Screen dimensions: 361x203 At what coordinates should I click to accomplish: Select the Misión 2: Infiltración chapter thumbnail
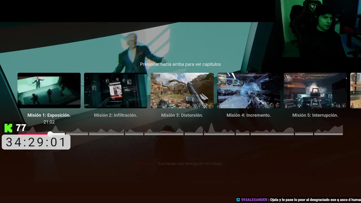coord(116,91)
